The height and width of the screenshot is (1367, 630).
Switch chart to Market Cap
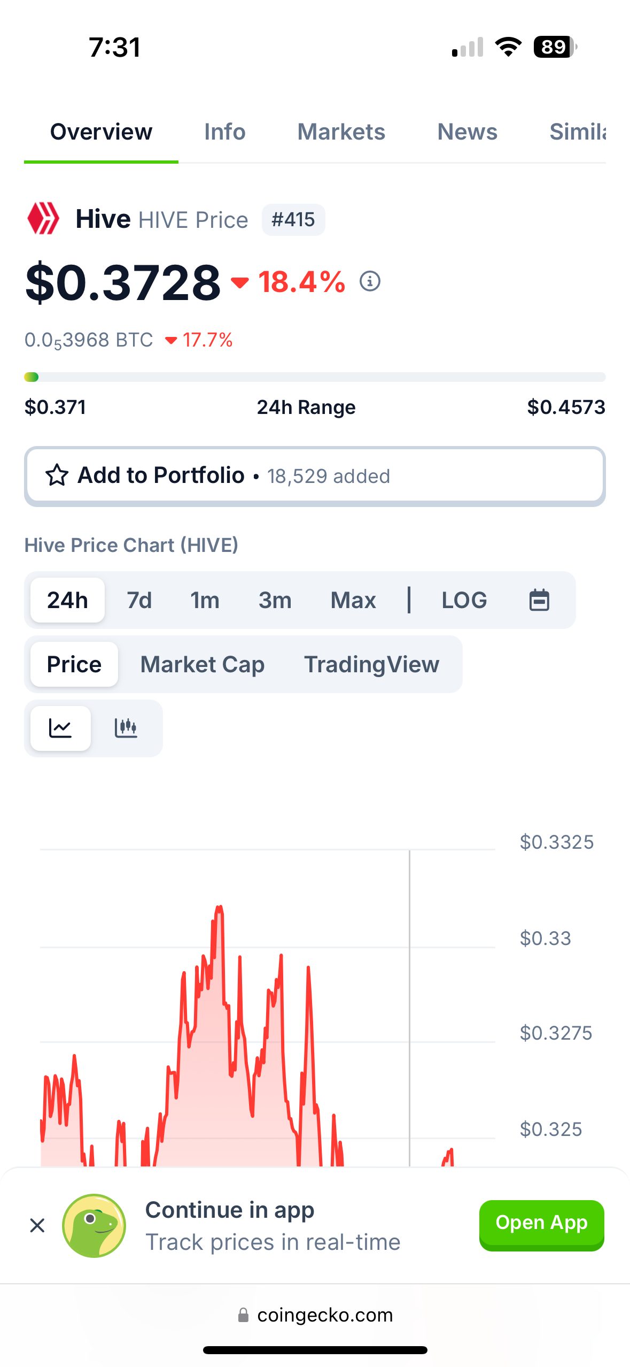[202, 664]
